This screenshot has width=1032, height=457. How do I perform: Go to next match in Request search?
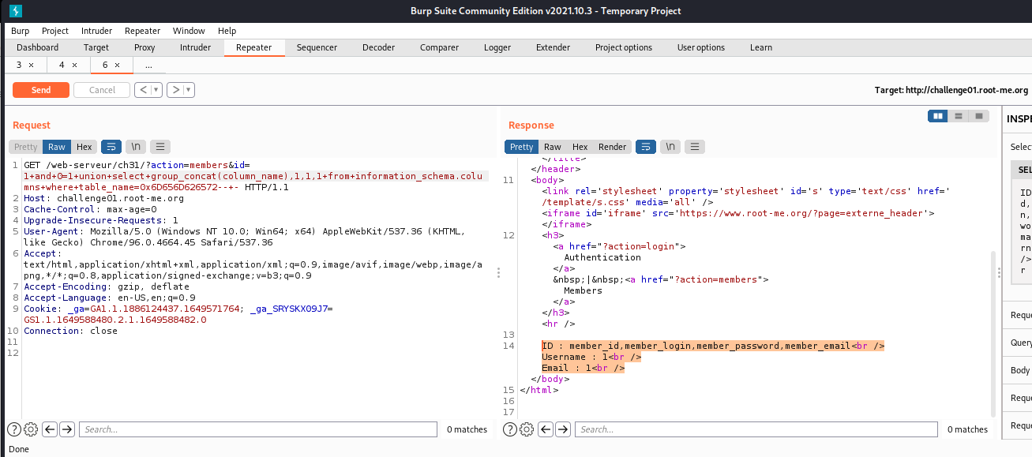[x=67, y=429]
